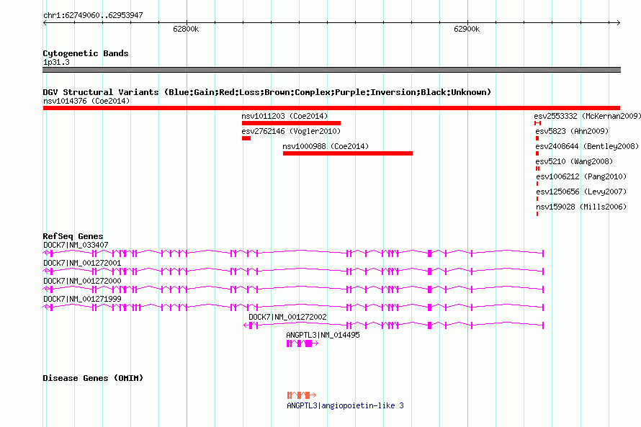Click the nsv159028 (Mills2006) variant marker

[x=537, y=214]
